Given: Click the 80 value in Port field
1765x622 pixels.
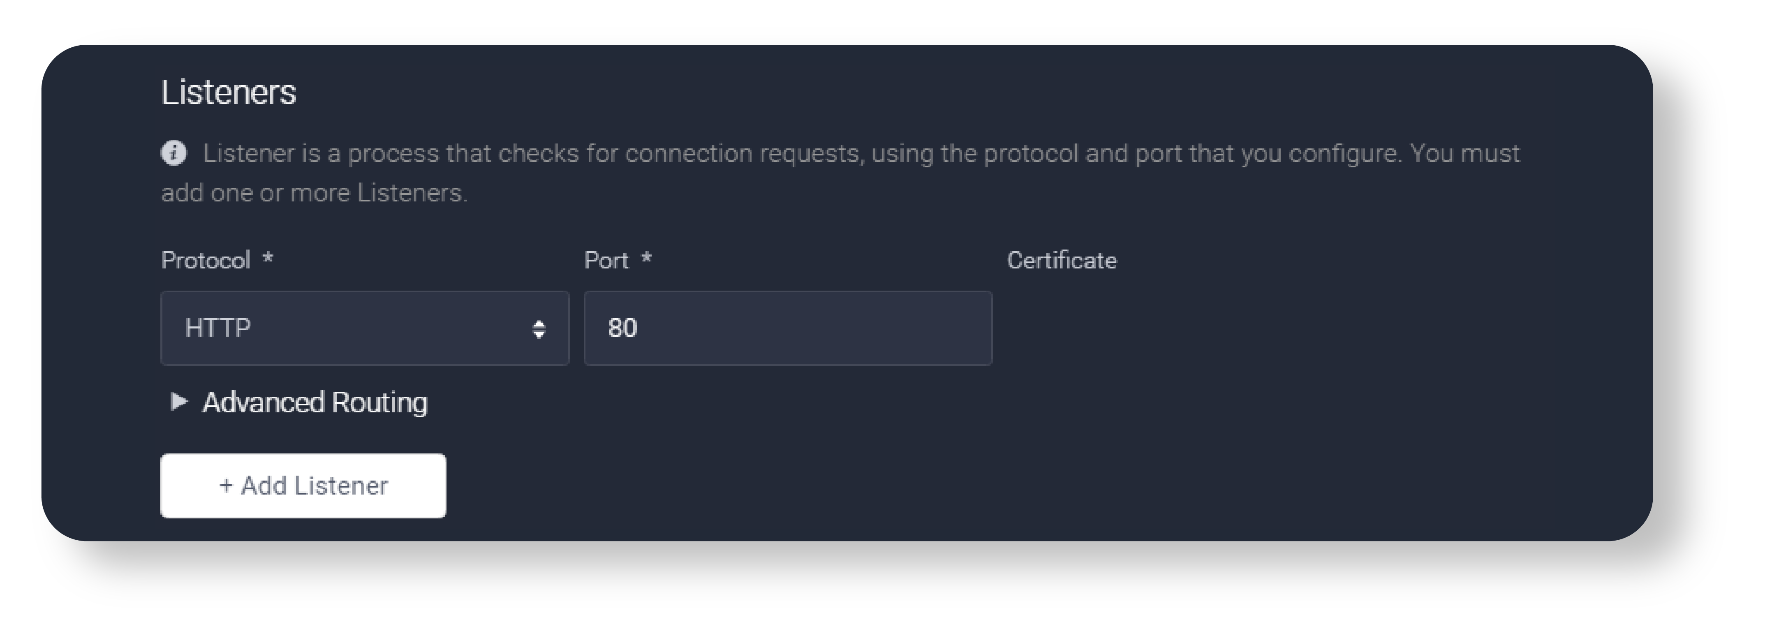Looking at the screenshot, I should tap(622, 328).
